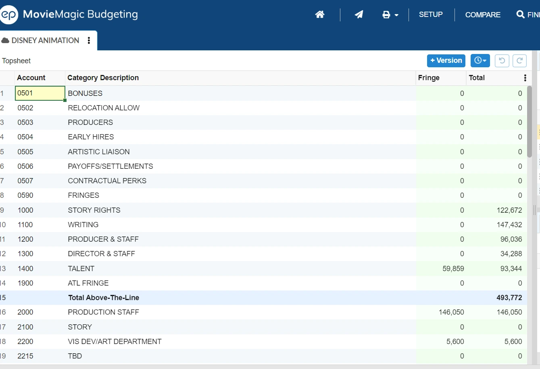Viewport: 540px width, 369px height.
Task: Open the COMPARE menu
Action: point(483,15)
